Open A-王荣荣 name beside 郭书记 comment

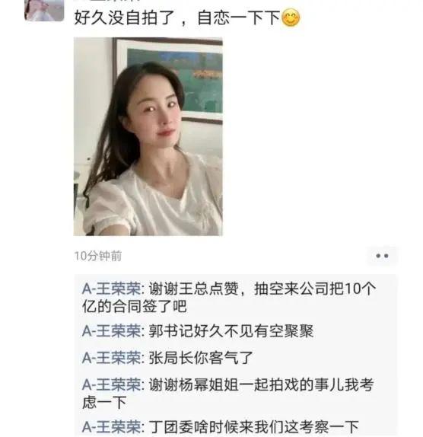pyautogui.click(x=112, y=331)
